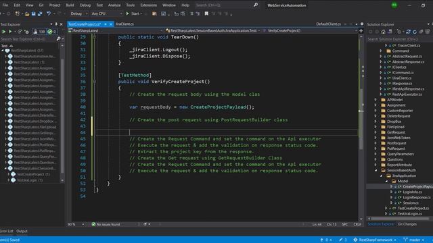The width and height of the screenshot is (433, 243).
Task: Click Run Failed Tests icon in Test Explorer
Action: click(26, 32)
